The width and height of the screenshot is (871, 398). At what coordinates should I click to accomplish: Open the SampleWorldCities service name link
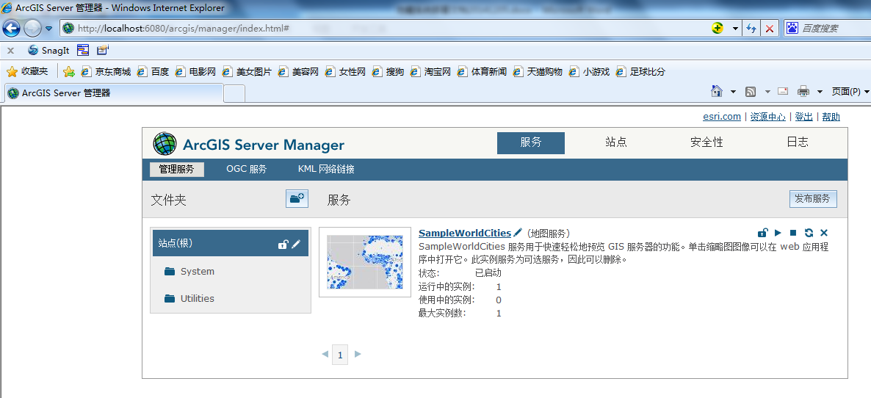pyautogui.click(x=465, y=233)
